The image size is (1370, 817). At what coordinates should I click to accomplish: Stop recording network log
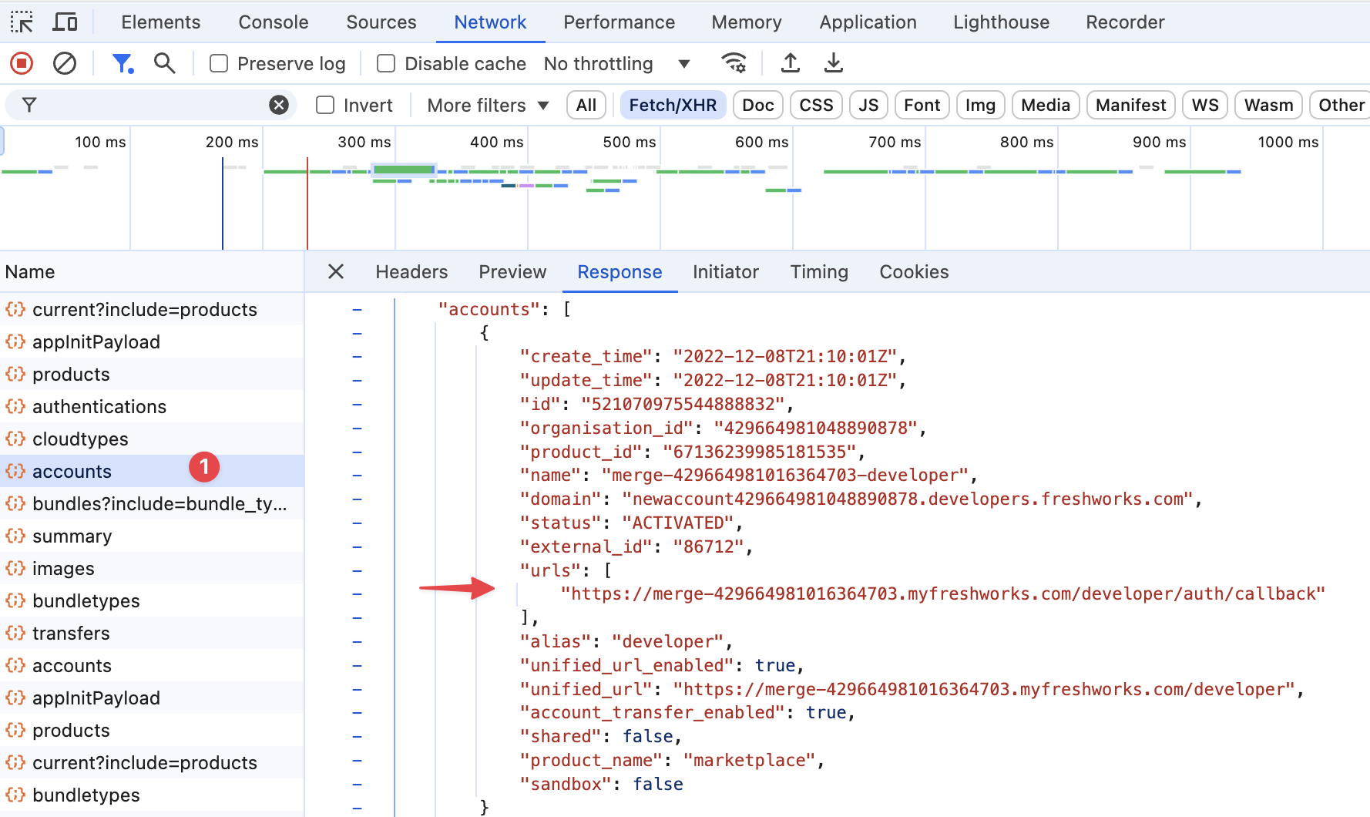coord(22,63)
